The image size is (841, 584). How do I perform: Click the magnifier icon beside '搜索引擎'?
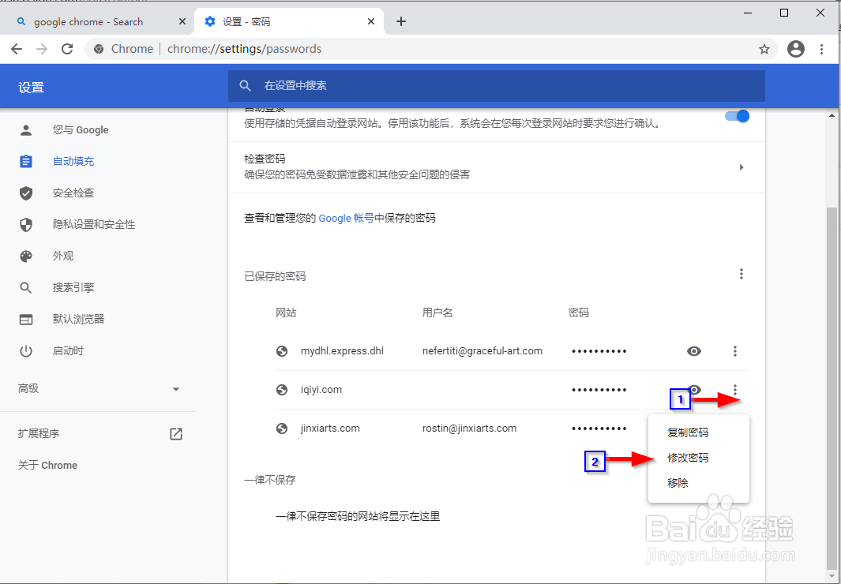(26, 288)
